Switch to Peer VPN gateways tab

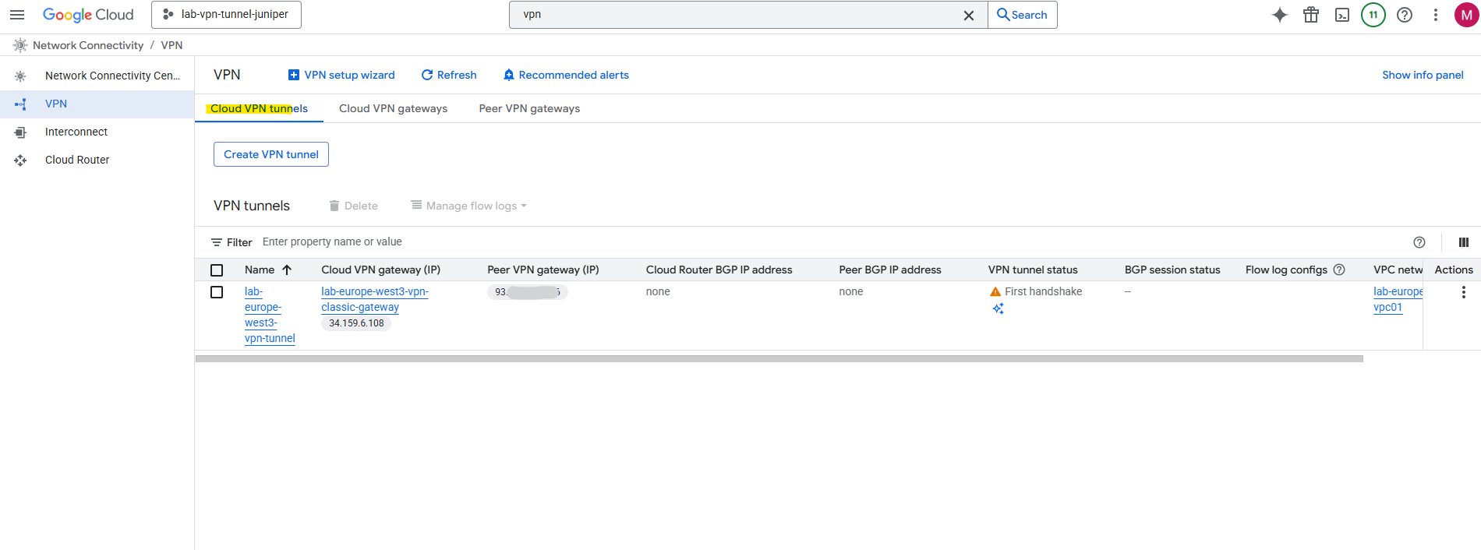tap(529, 108)
